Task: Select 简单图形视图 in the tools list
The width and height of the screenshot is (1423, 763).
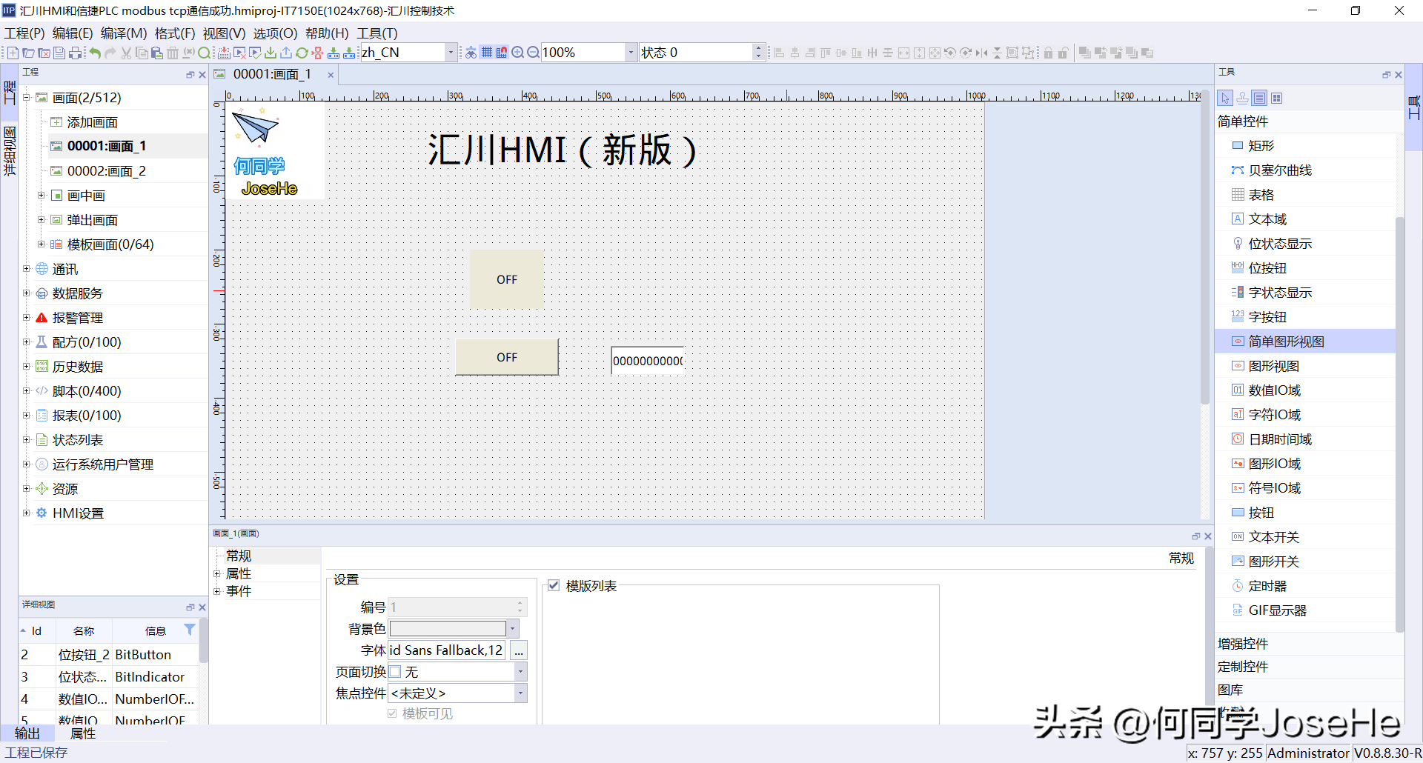Action: click(1286, 341)
